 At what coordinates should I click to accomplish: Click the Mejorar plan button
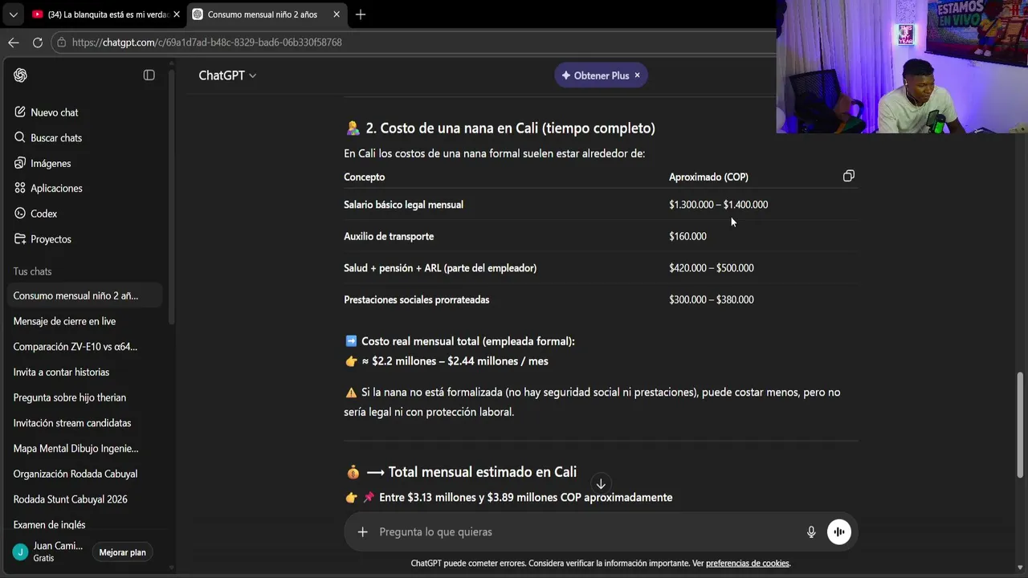coord(122,552)
